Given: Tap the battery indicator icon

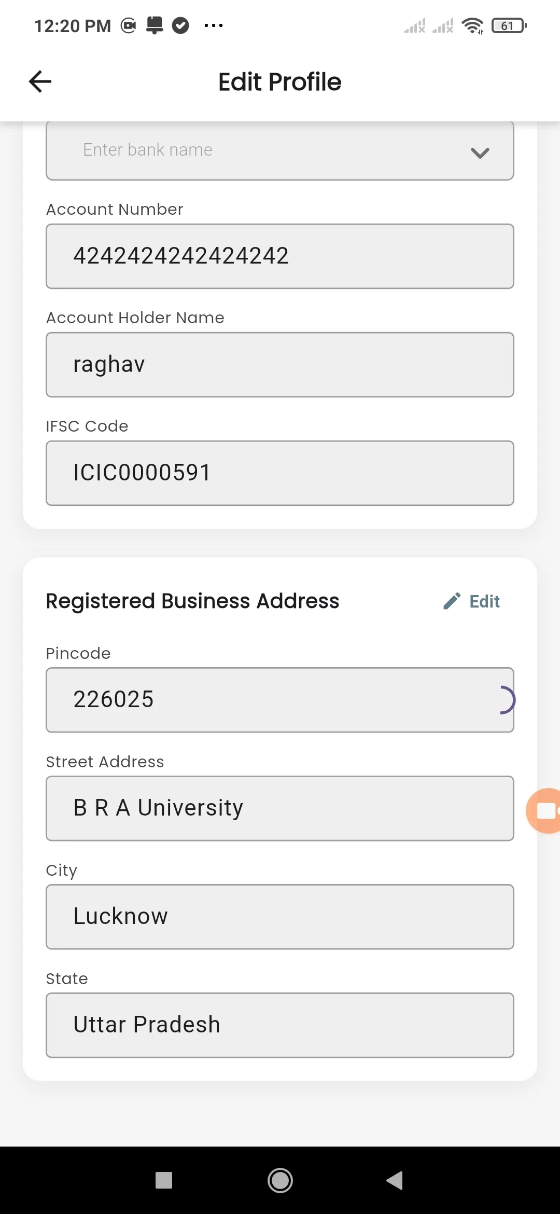Looking at the screenshot, I should 509,25.
